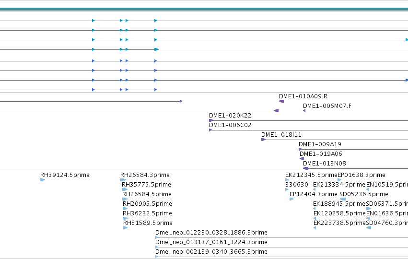The width and height of the screenshot is (408, 259).
Task: Choose the EK213334.5prime EST label
Action: click(x=339, y=185)
